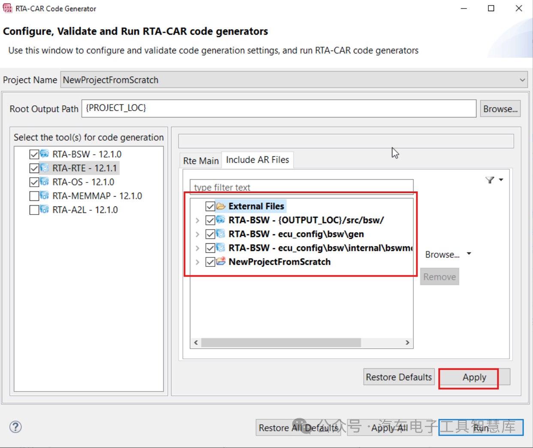
Task: Click the RTA-BSW {OUTPUT_LOC}/src/bsw/ row icon
Action: point(221,220)
